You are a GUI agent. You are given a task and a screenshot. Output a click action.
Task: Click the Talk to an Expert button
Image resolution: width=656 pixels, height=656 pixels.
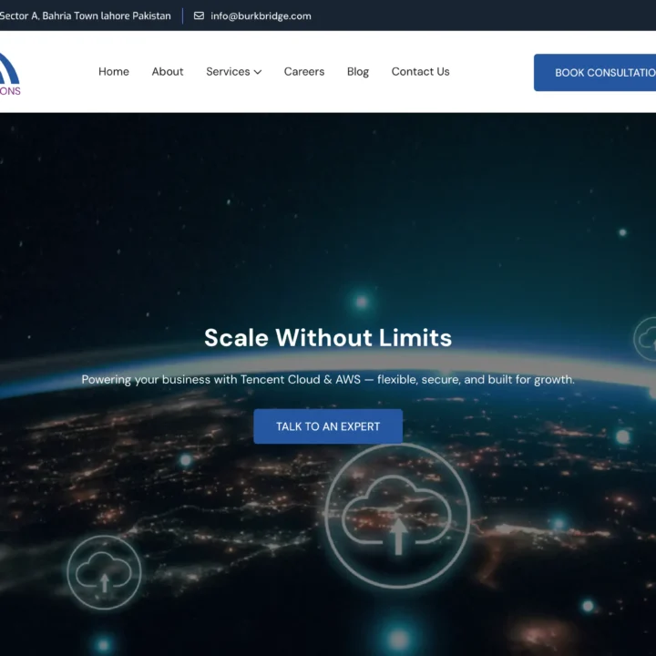pos(328,426)
